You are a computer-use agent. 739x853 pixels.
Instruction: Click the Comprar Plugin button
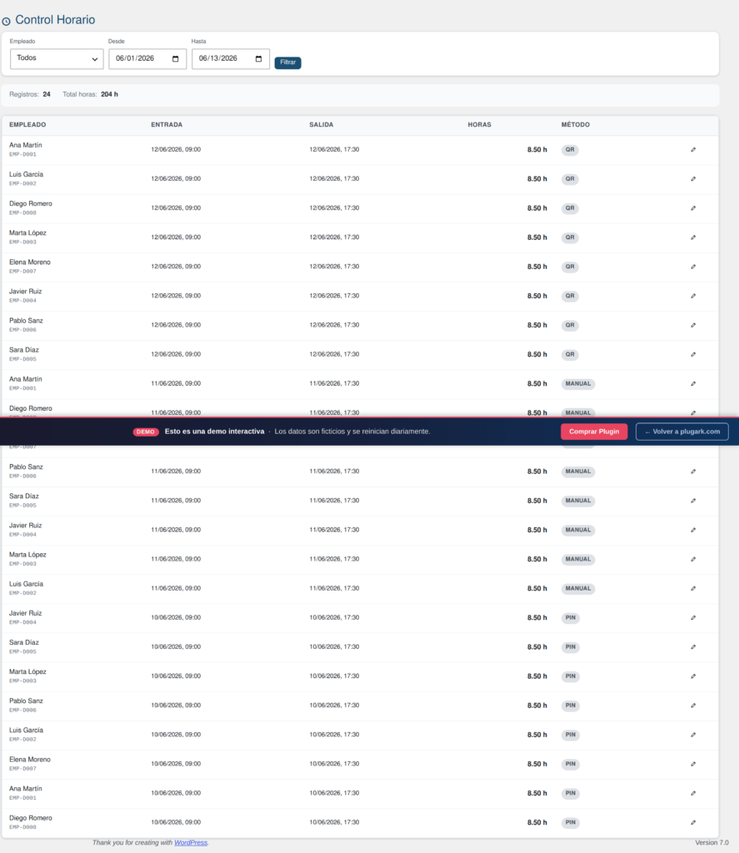(x=594, y=431)
